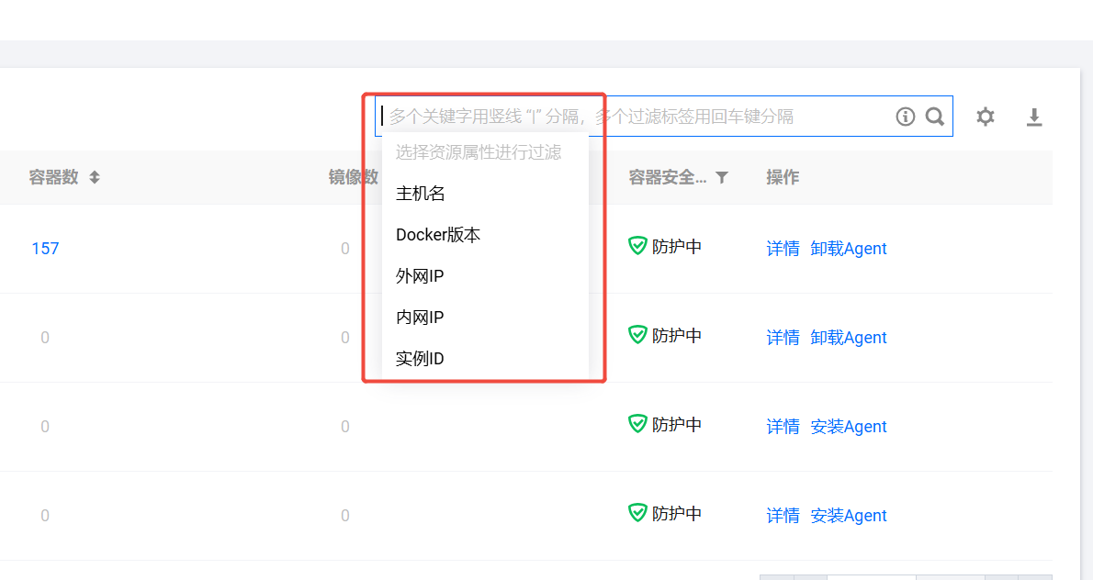1093x580 pixels.
Task: Click 卸载Agent in second row
Action: tap(849, 338)
